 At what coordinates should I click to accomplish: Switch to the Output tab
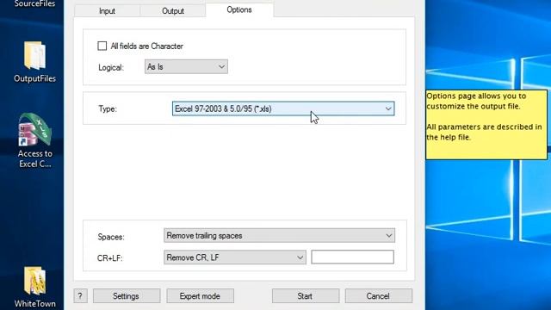pyautogui.click(x=172, y=11)
